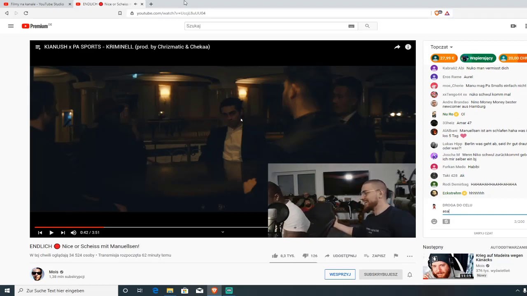The image size is (527, 296).
Task: Close the ENDLICH Nice or Scheiss tab
Action: [x=142, y=4]
